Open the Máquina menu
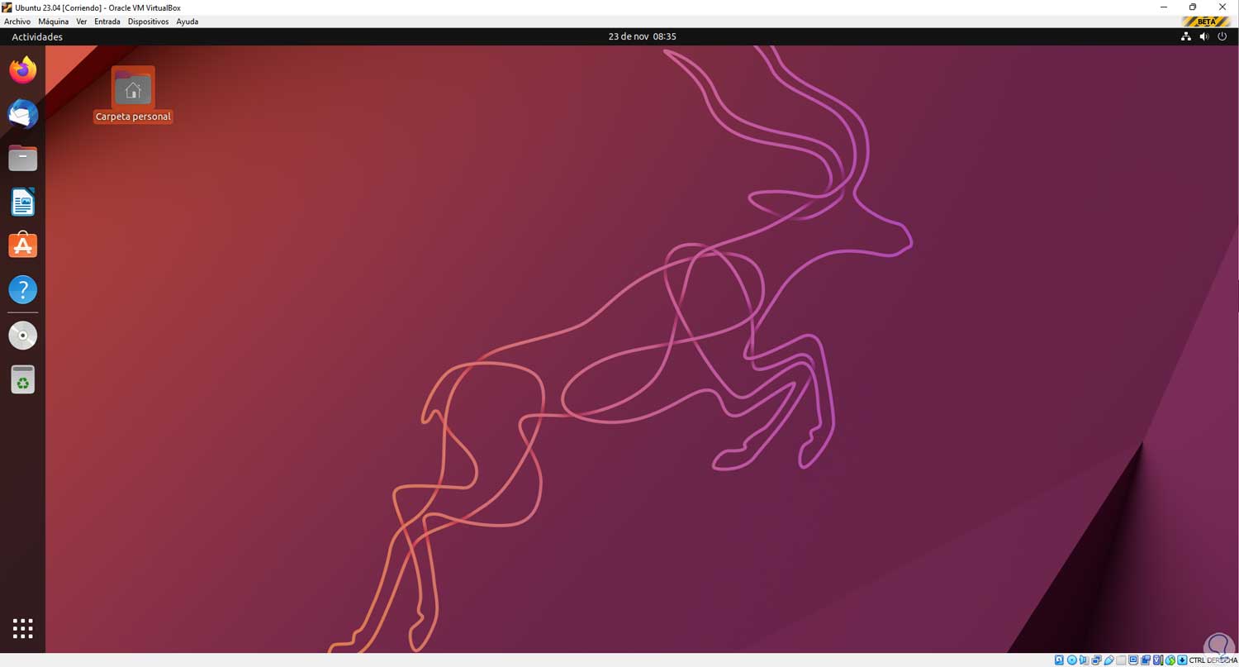Screen dimensions: 1239x667 click(54, 21)
